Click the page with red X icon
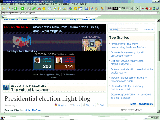 pyautogui.click(x=39, y=9)
